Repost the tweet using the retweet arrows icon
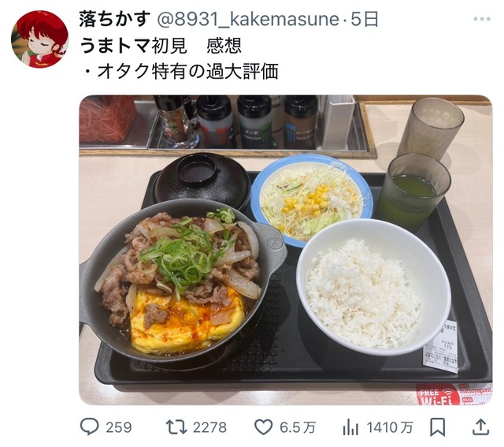 [176, 427]
